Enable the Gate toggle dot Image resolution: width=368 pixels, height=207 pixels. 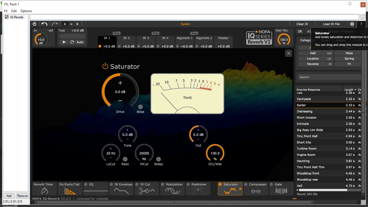[x=271, y=185]
